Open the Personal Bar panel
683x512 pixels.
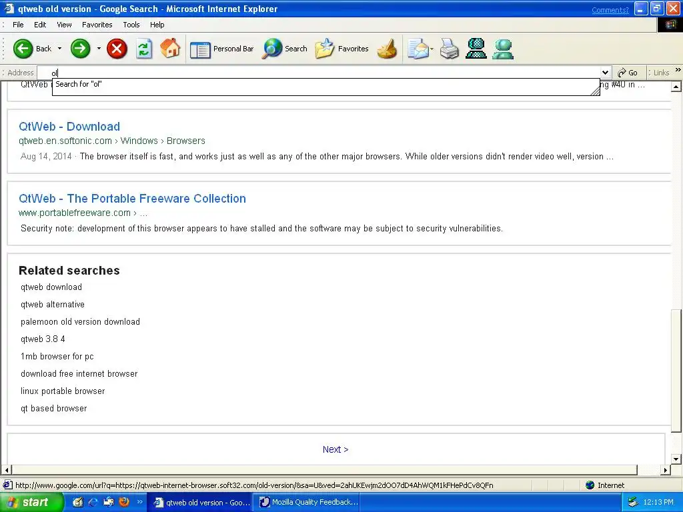(x=221, y=49)
